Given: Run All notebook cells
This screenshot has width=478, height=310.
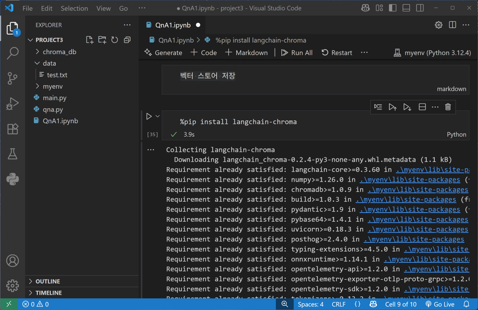Looking at the screenshot, I should coord(297,53).
